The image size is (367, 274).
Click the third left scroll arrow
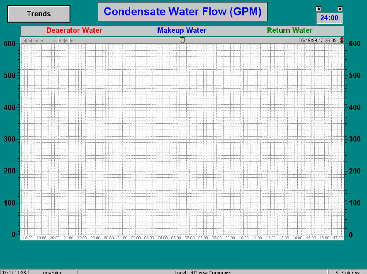(x=36, y=41)
